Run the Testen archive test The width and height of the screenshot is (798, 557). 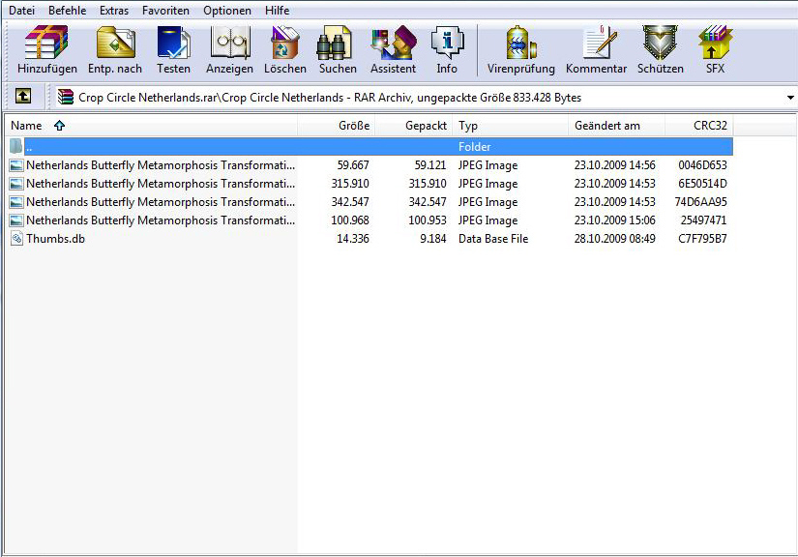(174, 50)
